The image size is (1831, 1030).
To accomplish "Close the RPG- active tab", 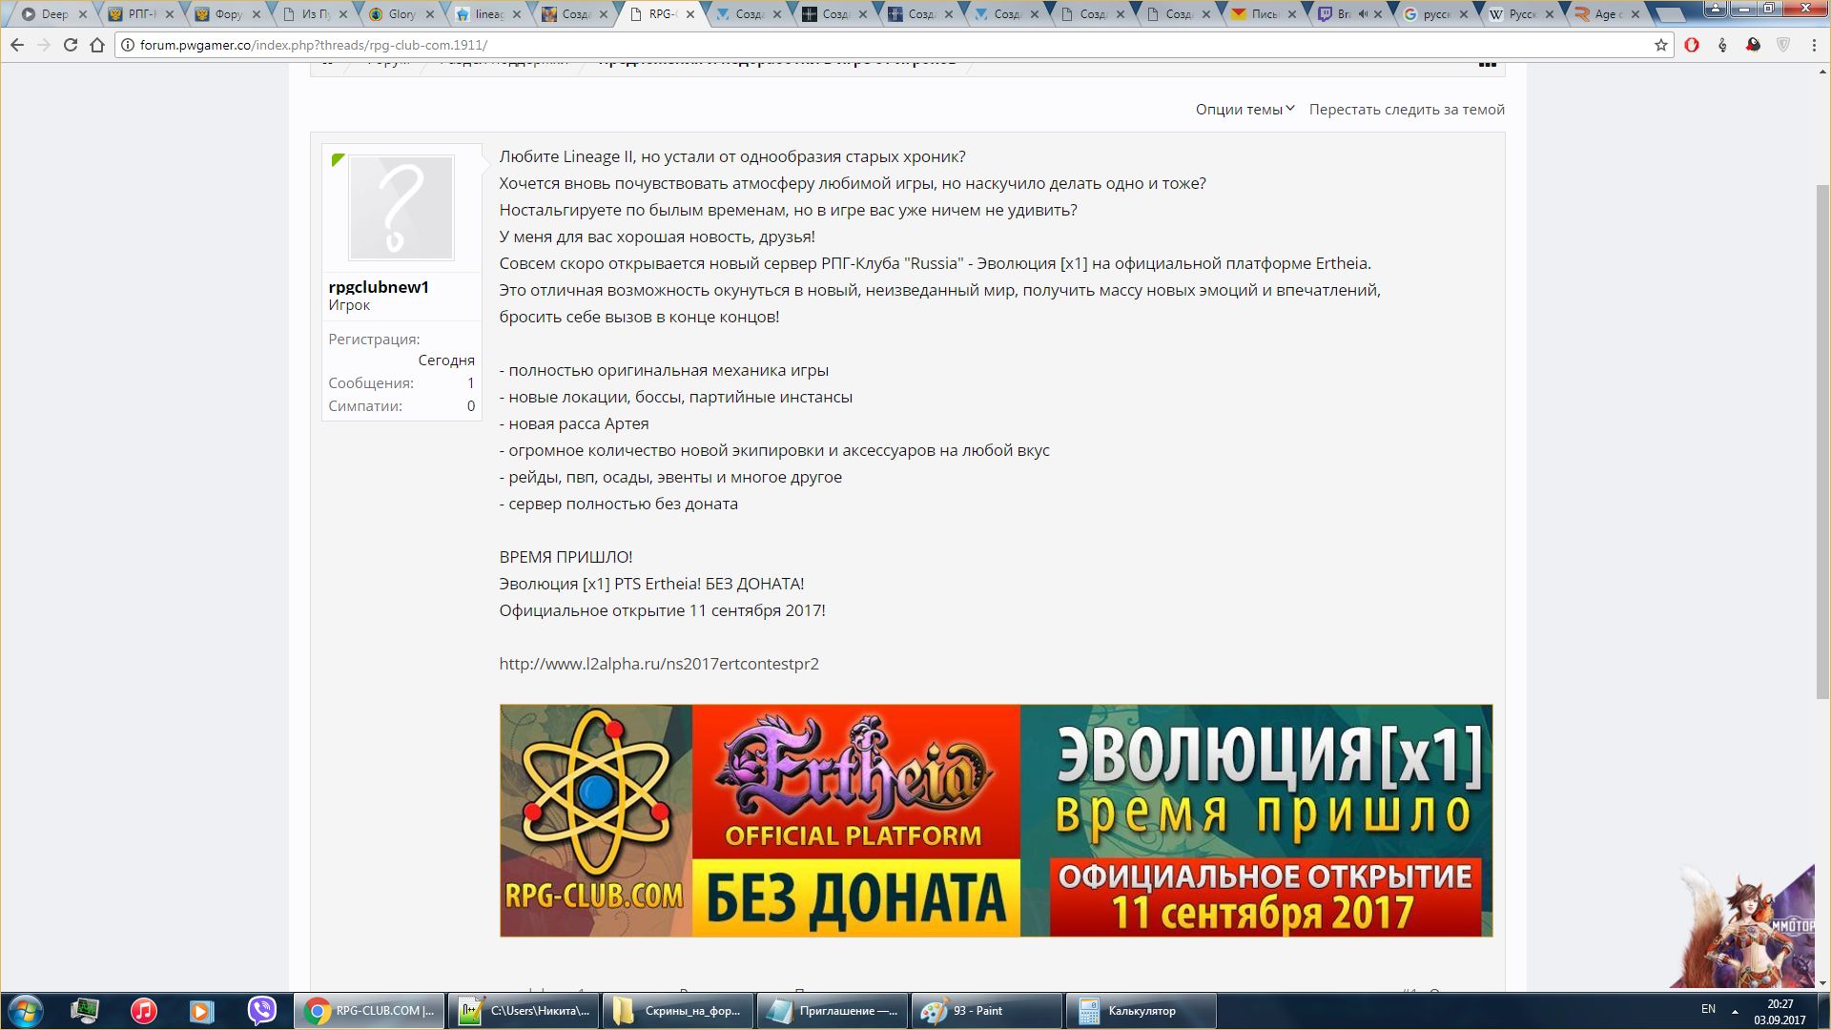I will 689,14.
